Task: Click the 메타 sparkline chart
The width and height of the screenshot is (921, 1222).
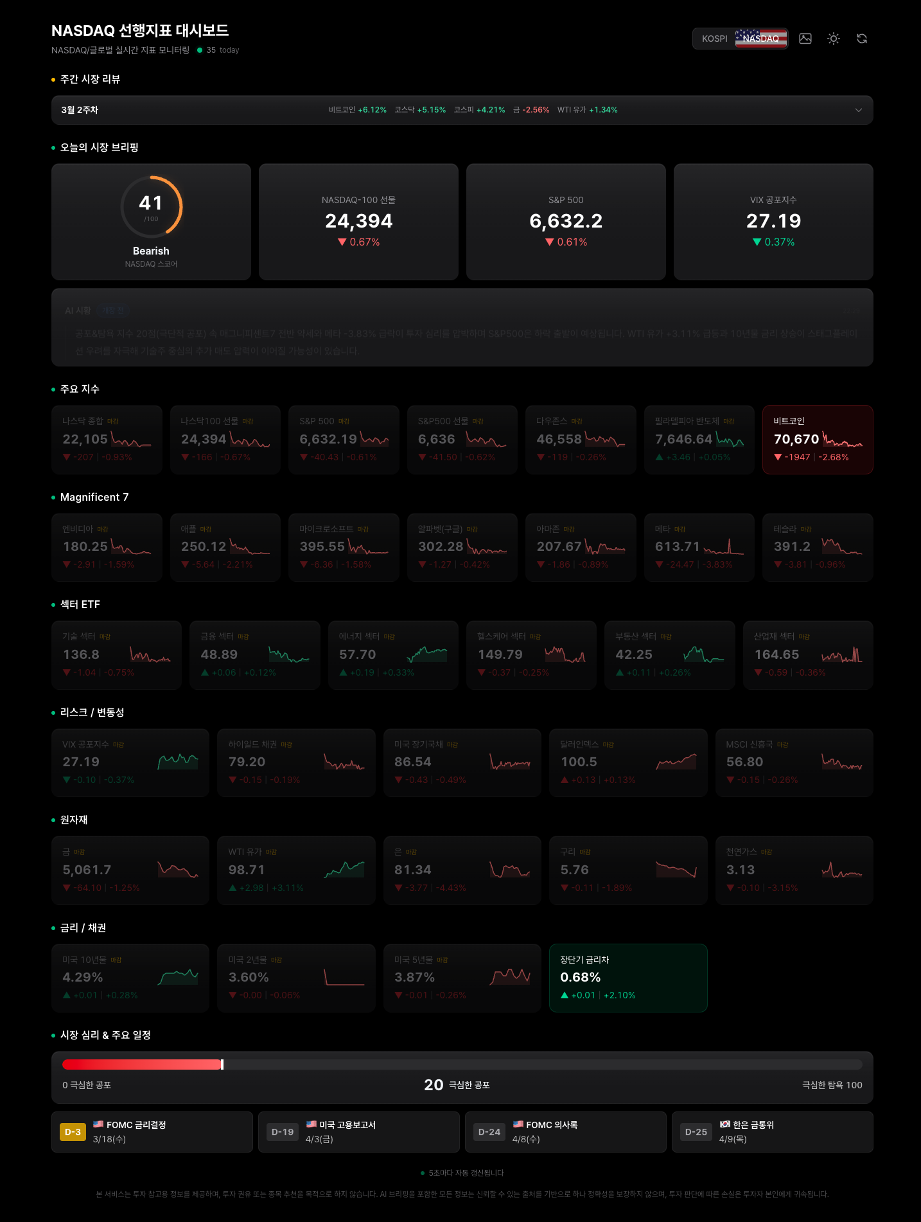Action: pos(724,547)
